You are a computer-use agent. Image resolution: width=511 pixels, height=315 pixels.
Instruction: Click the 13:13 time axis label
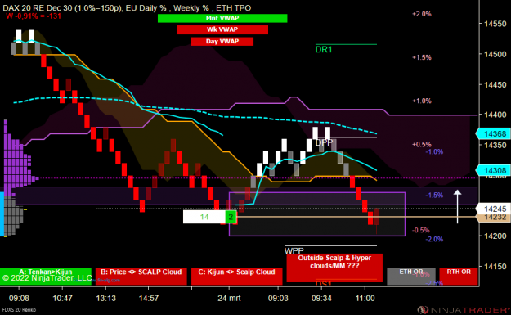105,298
